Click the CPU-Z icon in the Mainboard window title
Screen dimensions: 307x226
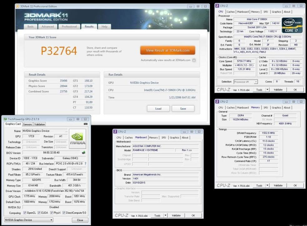click(x=115, y=132)
